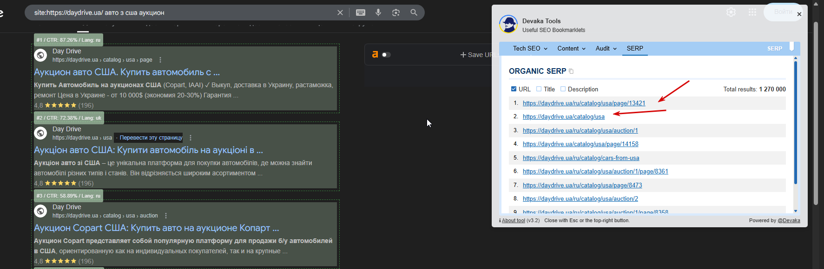The width and height of the screenshot is (824, 269).
Task: Open the @Devaka link in the footer
Action: tap(789, 221)
